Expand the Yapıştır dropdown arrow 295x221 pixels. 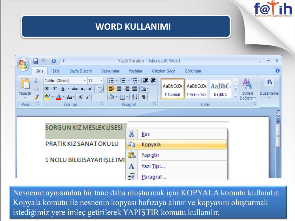pyautogui.click(x=25, y=98)
